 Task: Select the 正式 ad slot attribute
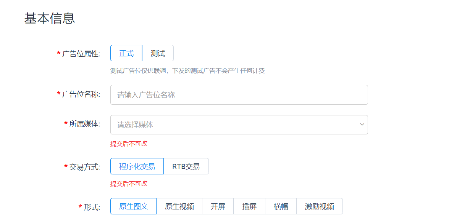pos(126,53)
